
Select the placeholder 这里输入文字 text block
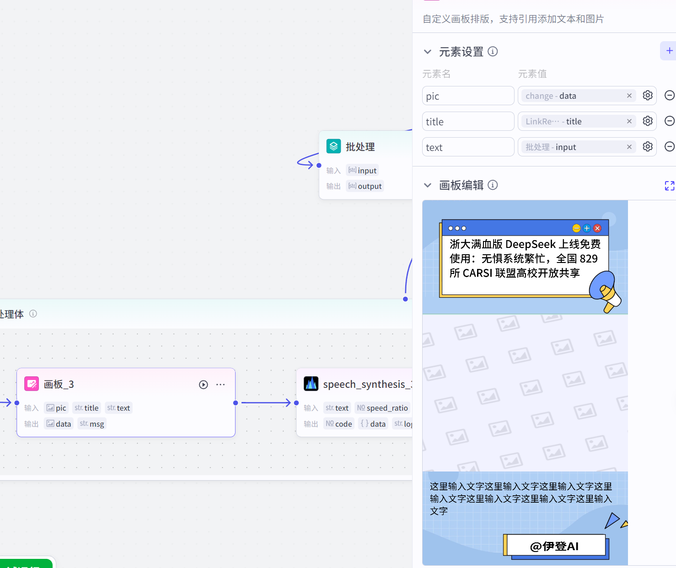(x=521, y=498)
